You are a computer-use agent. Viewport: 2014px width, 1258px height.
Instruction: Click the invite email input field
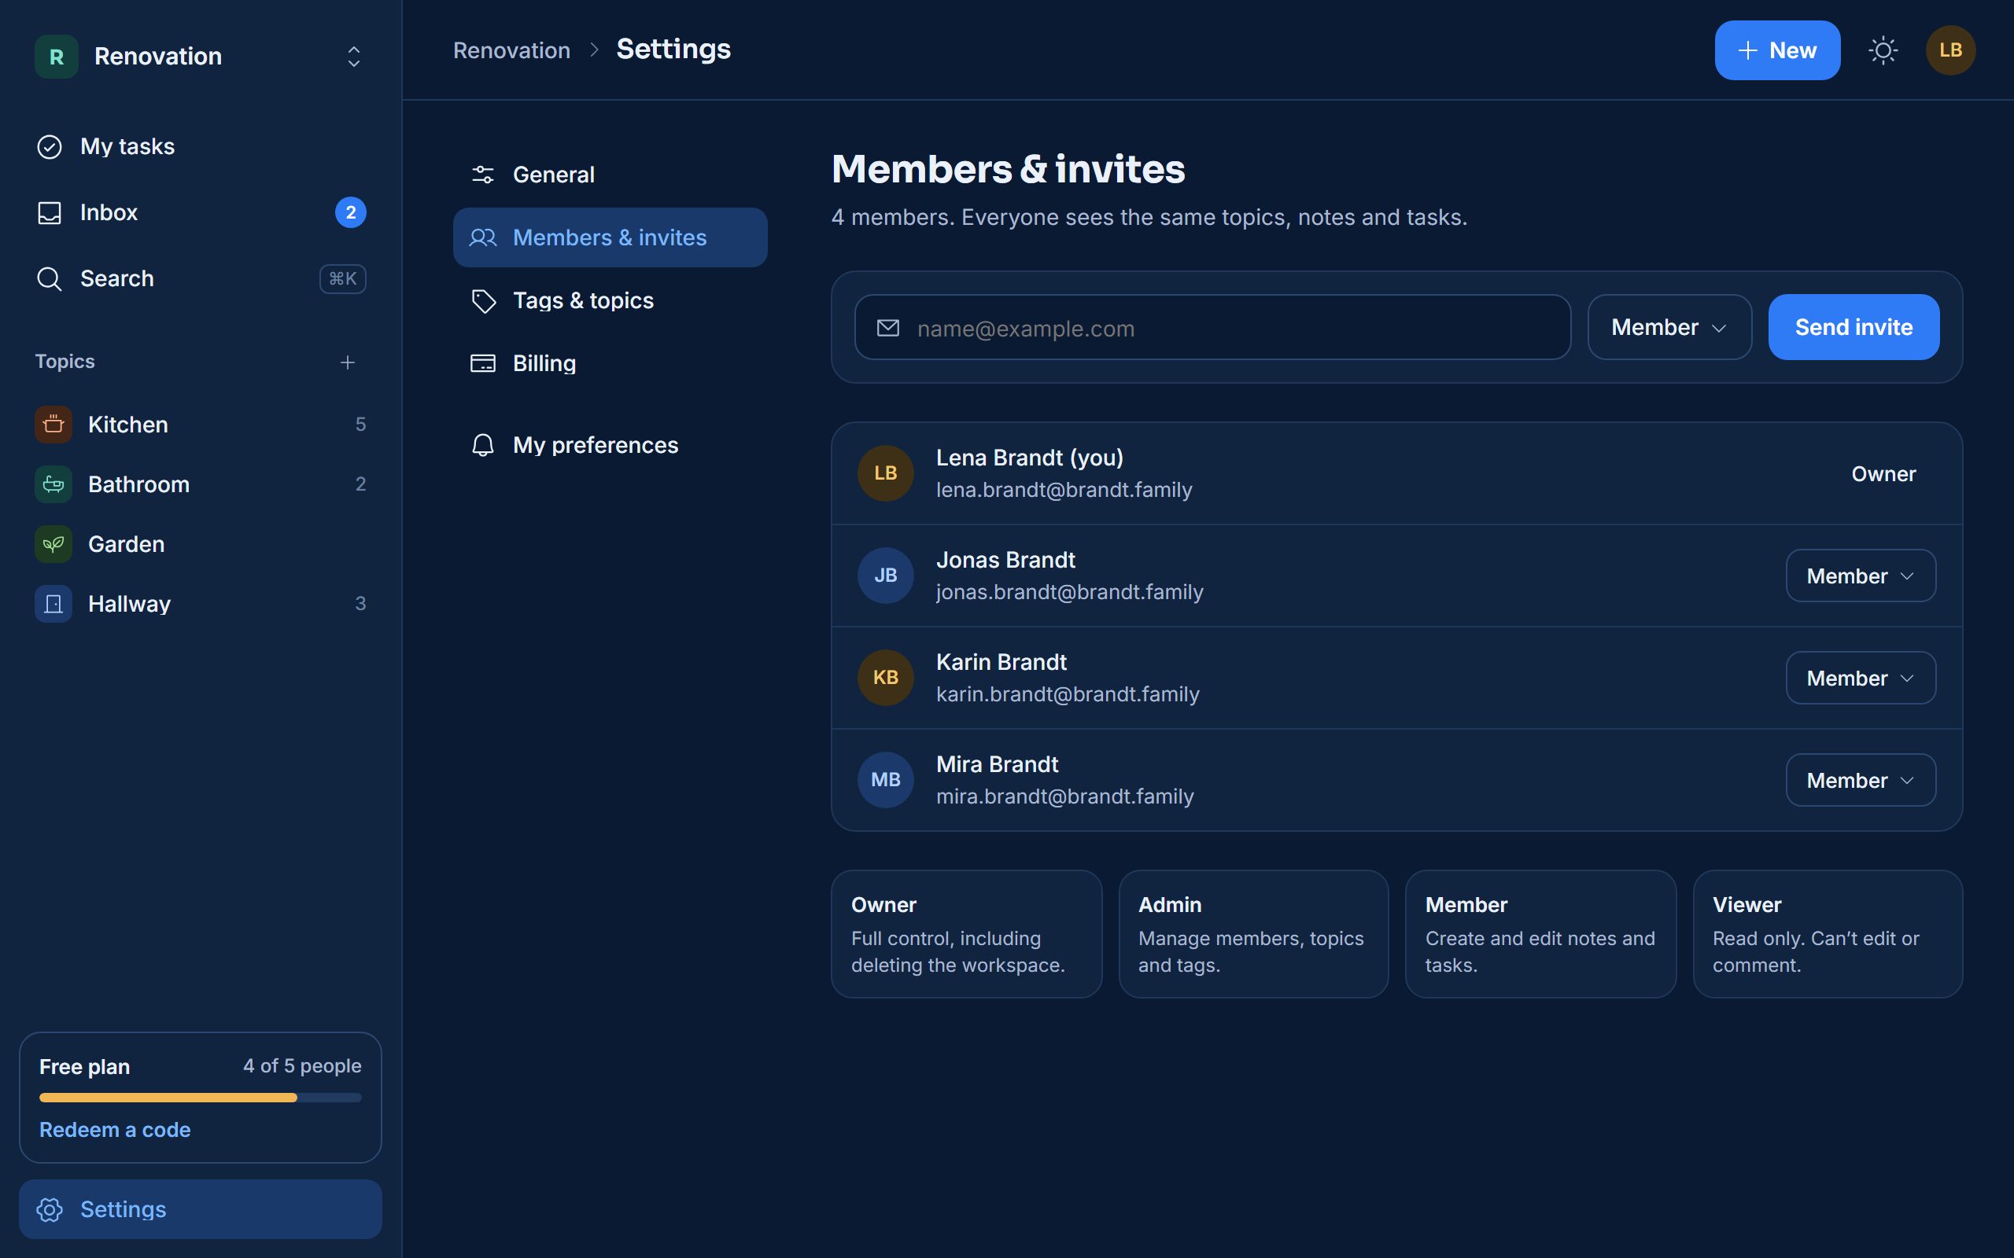pyautogui.click(x=1212, y=327)
